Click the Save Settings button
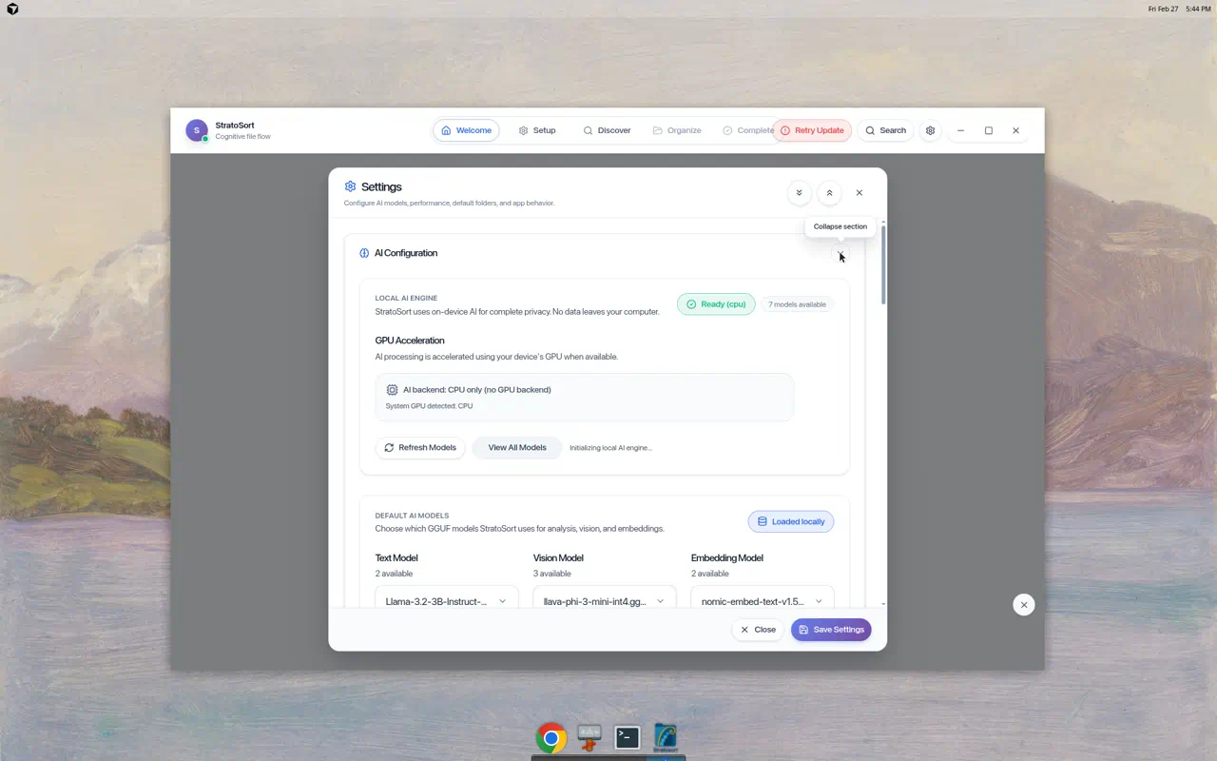Image resolution: width=1217 pixels, height=761 pixels. click(831, 630)
